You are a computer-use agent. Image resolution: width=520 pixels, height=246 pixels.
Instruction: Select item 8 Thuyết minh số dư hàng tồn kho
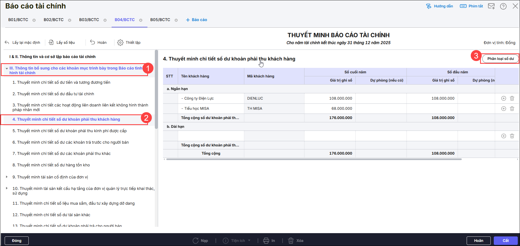[51, 165]
